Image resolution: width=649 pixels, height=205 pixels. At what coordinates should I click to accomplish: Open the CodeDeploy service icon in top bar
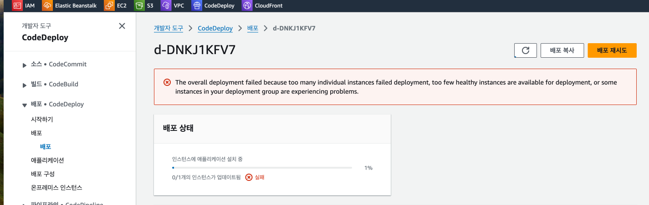[197, 6]
